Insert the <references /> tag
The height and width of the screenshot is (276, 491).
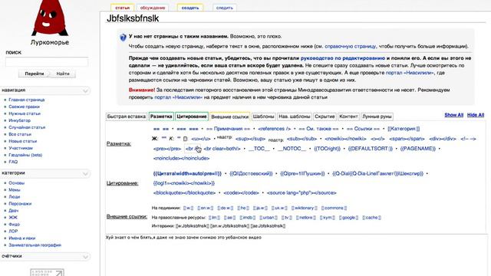tap(275, 129)
